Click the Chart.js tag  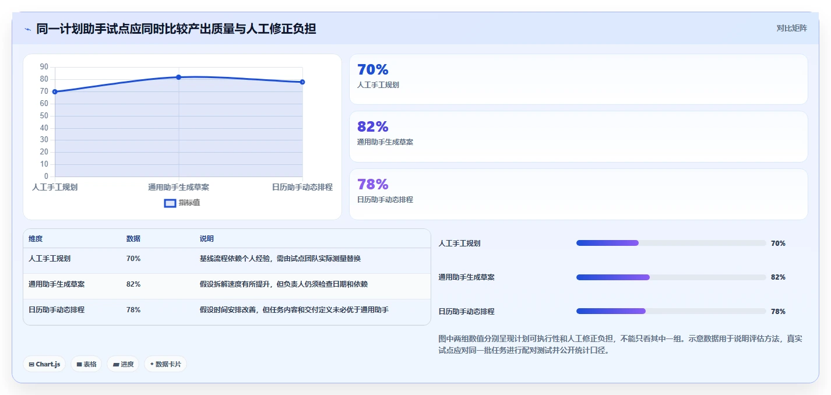tap(44, 364)
